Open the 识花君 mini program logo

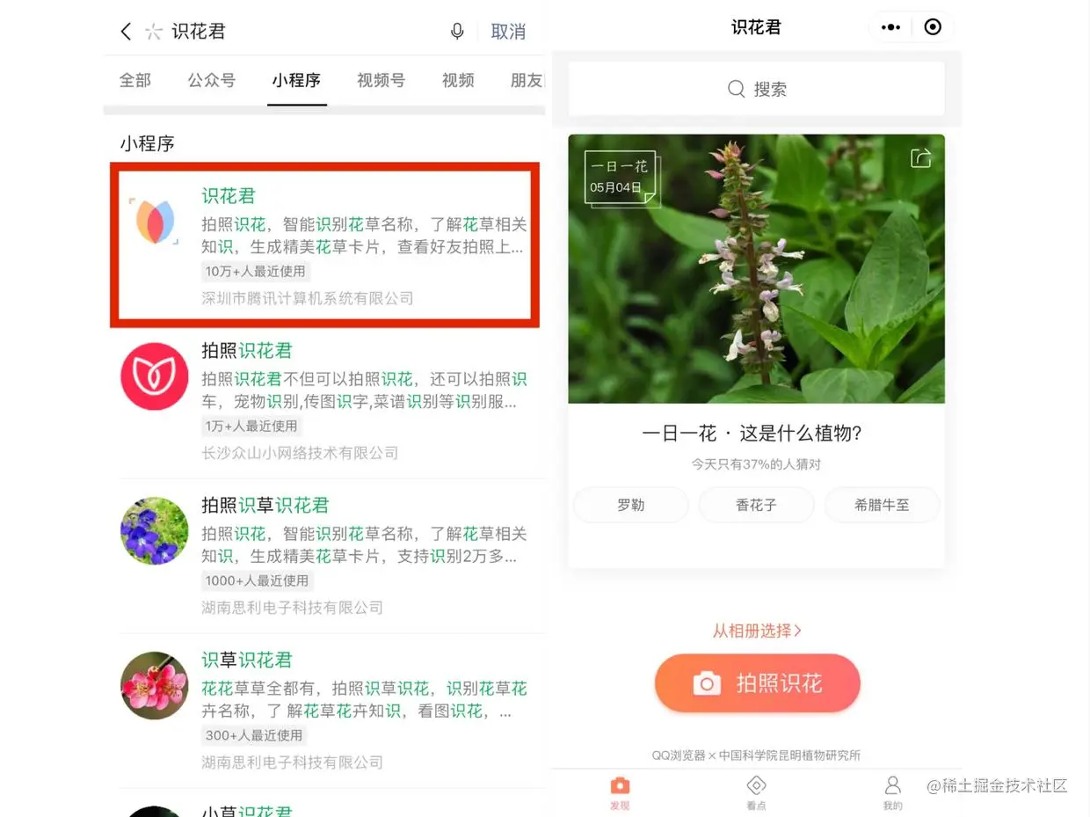(x=154, y=222)
